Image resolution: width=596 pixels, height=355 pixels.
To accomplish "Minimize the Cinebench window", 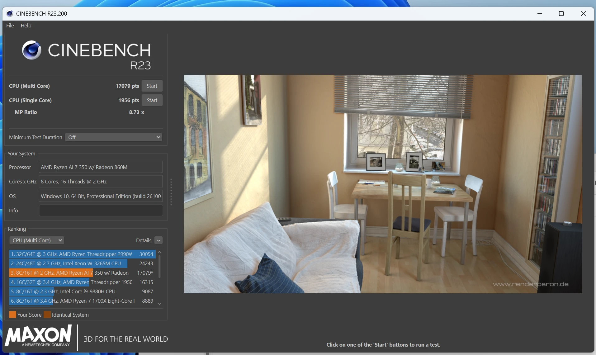I will pos(540,13).
